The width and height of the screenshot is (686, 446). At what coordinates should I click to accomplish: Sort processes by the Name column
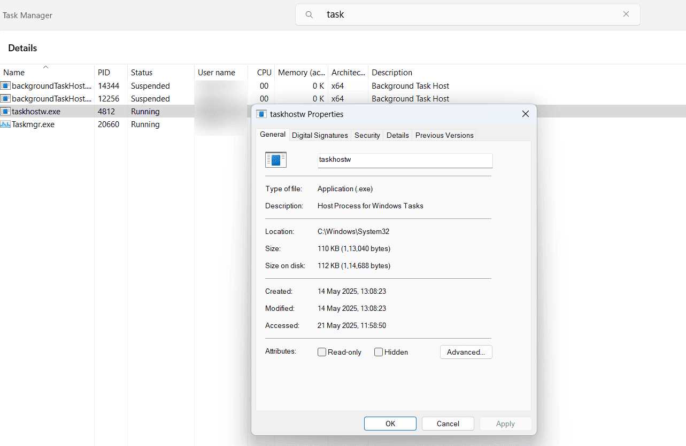point(47,72)
